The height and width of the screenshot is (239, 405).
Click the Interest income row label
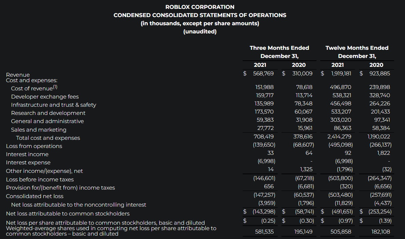(27, 154)
